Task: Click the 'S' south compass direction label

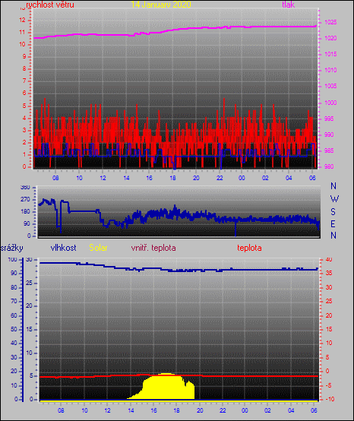Action: 333,212
